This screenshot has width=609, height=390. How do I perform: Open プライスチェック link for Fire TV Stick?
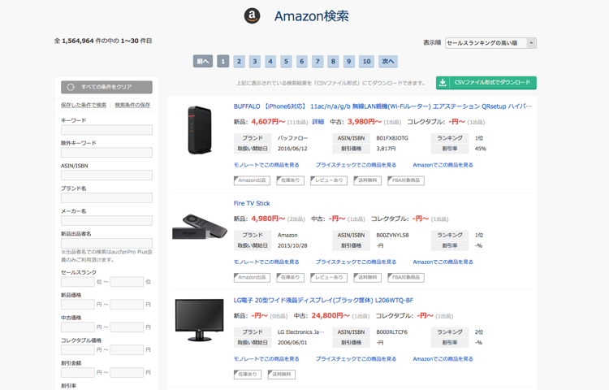click(x=356, y=262)
